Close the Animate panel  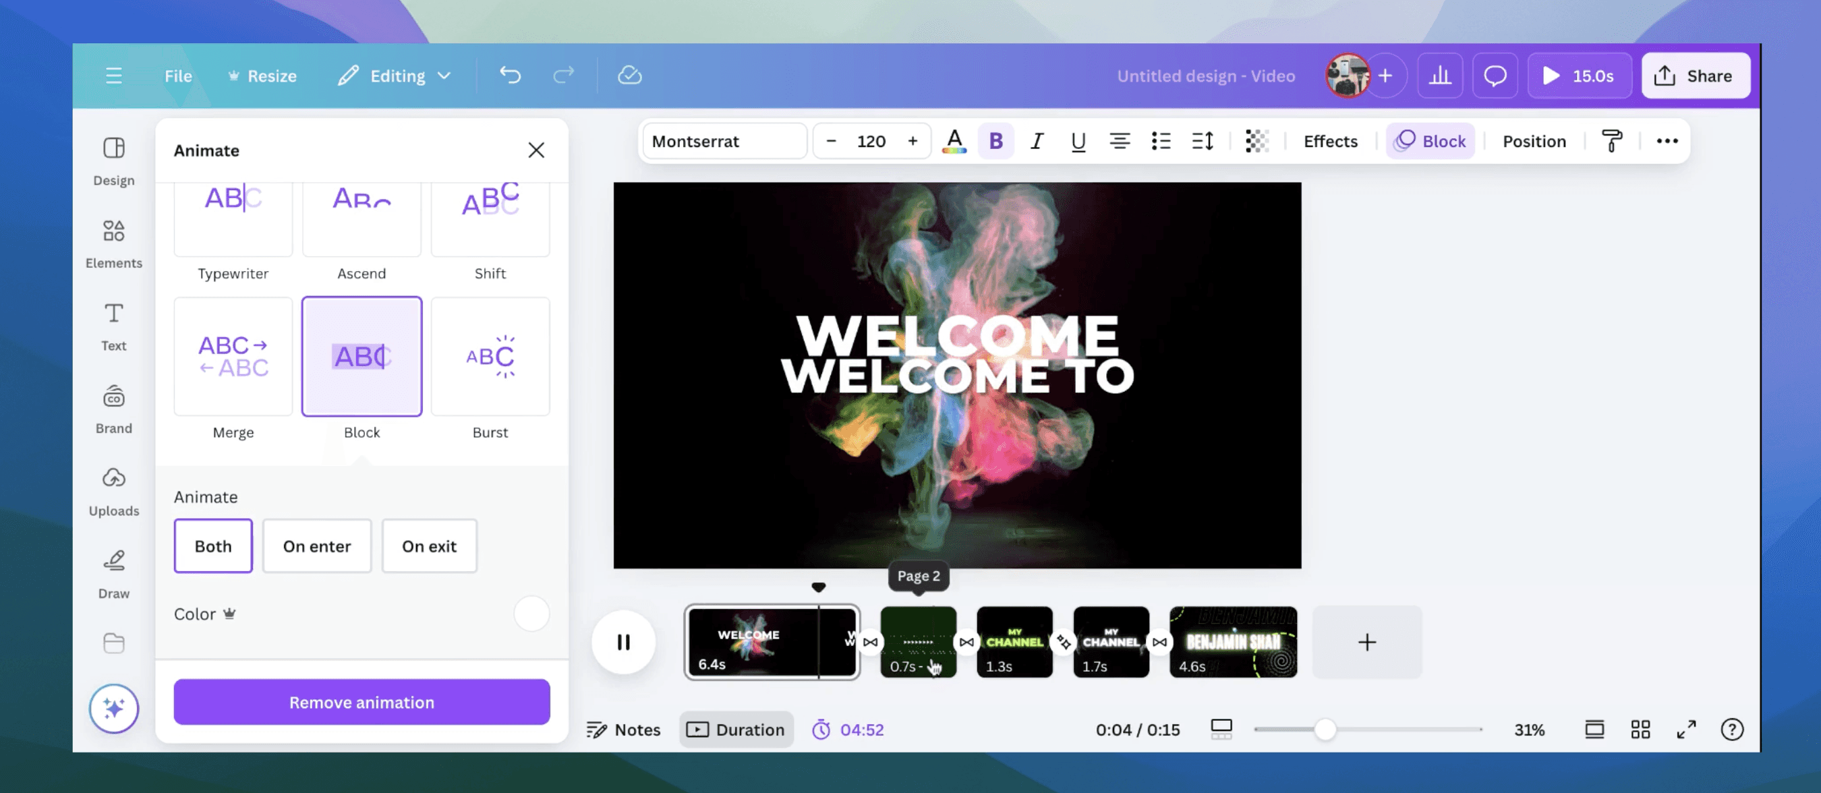pos(536,150)
